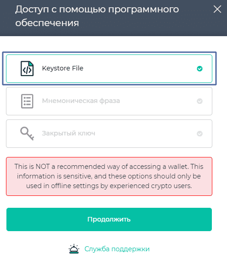227x265 pixels.
Task: Click the Keystore File code document icon
Action: [27, 69]
